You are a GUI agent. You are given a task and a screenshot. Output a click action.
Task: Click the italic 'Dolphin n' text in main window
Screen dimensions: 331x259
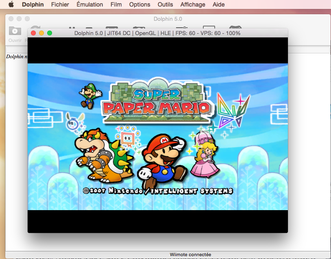17,57
